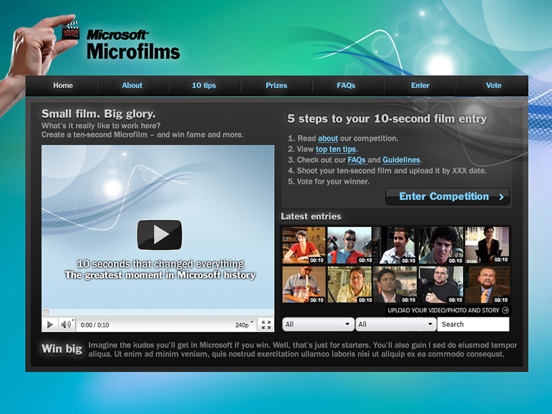
Task: Open the FAQs navigation item
Action: point(346,85)
